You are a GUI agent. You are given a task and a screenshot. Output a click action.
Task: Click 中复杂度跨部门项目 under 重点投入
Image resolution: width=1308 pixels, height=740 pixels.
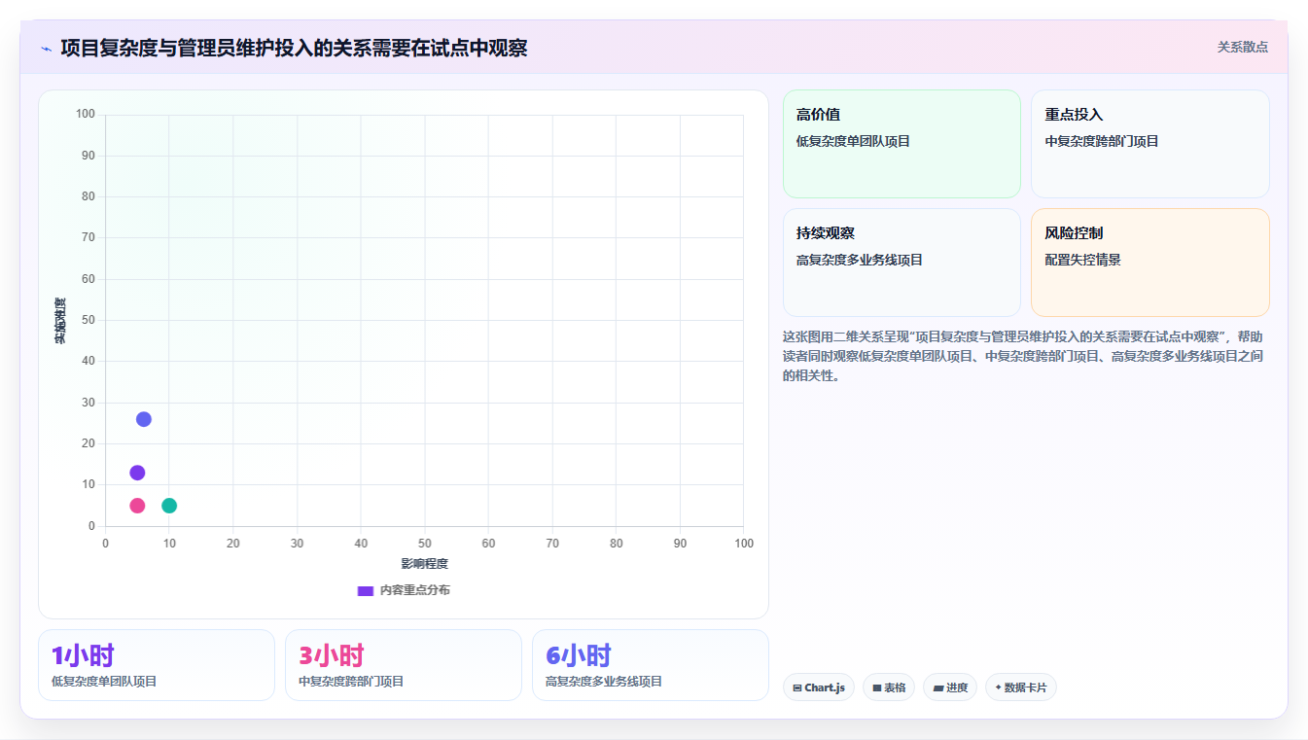tap(1102, 141)
